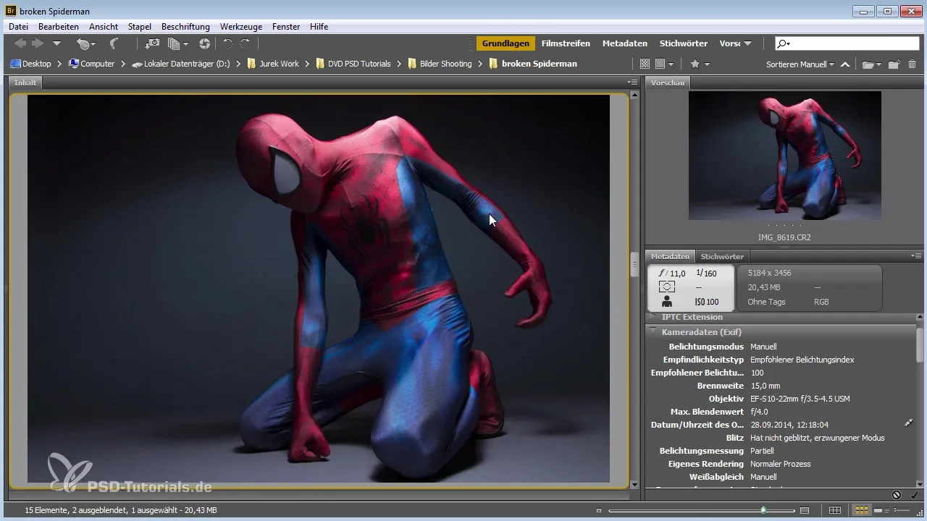Rotate image clockwise
Image resolution: width=927 pixels, height=521 pixels.
[x=245, y=44]
